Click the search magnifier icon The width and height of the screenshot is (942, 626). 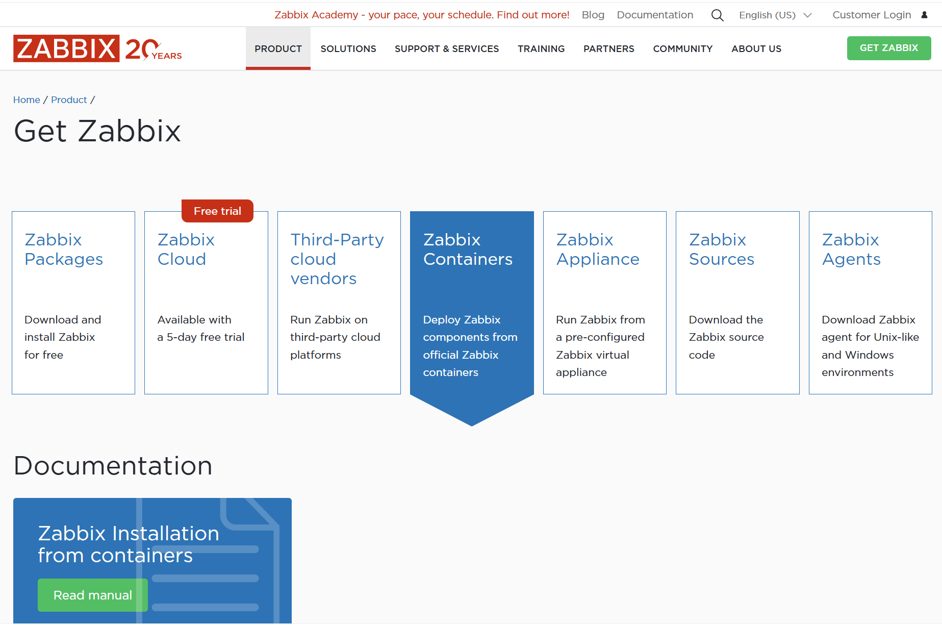pos(717,15)
